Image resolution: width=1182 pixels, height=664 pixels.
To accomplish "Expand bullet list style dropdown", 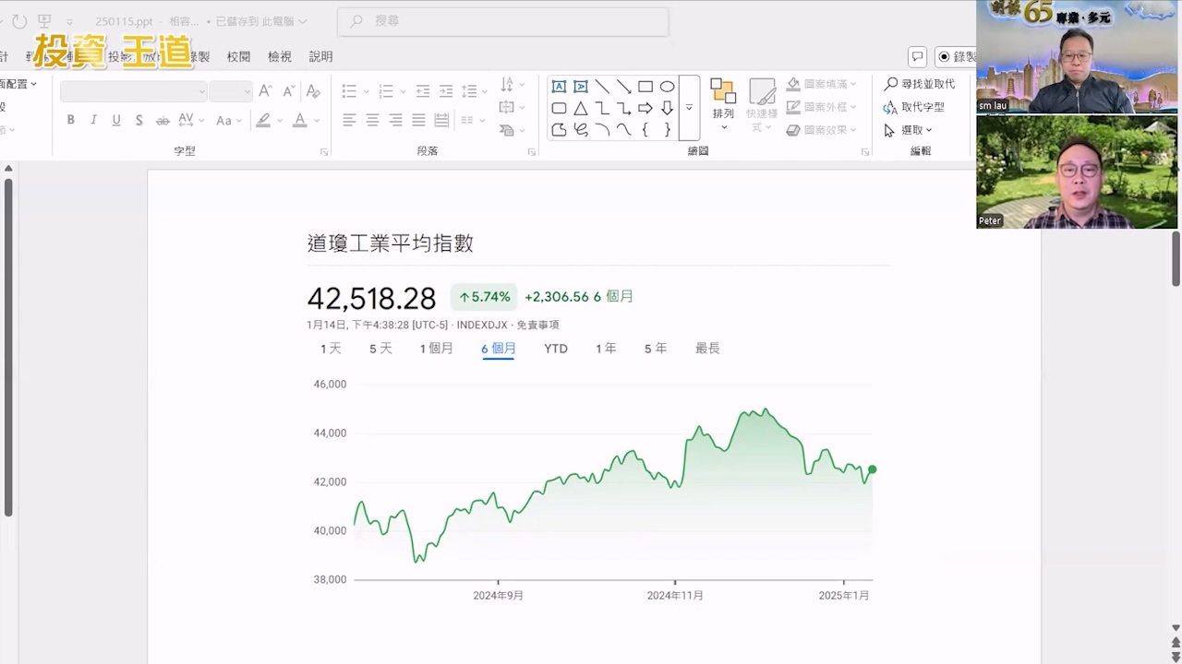I will [x=367, y=90].
